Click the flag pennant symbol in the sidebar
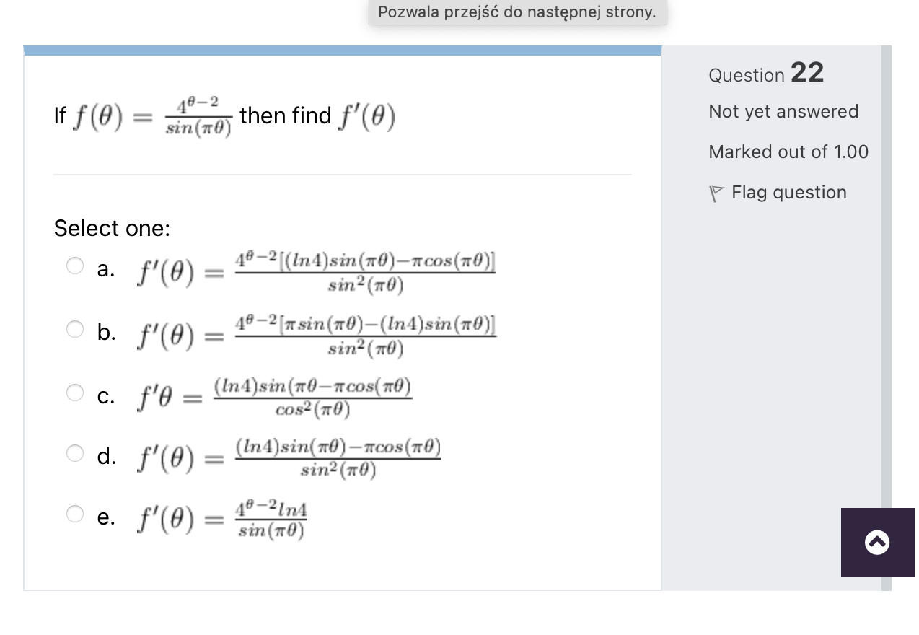 tap(715, 192)
